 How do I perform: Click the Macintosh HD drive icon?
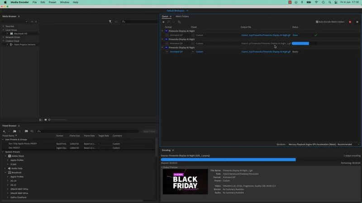click(x=12, y=33)
